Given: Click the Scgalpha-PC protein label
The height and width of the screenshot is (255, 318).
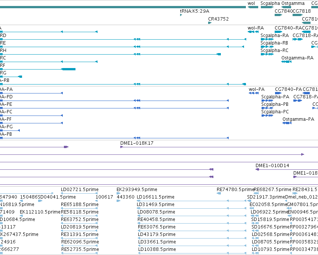Looking at the screenshot, I should tap(275, 112).
